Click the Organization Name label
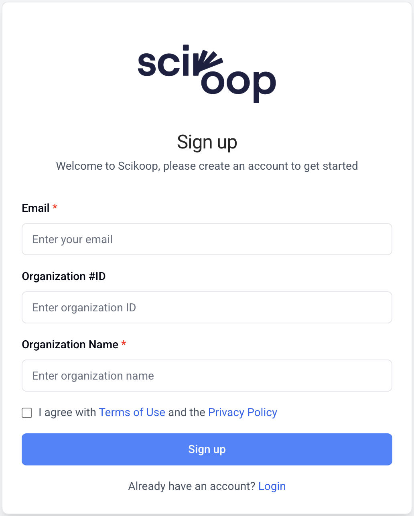The image size is (414, 516). click(x=70, y=345)
